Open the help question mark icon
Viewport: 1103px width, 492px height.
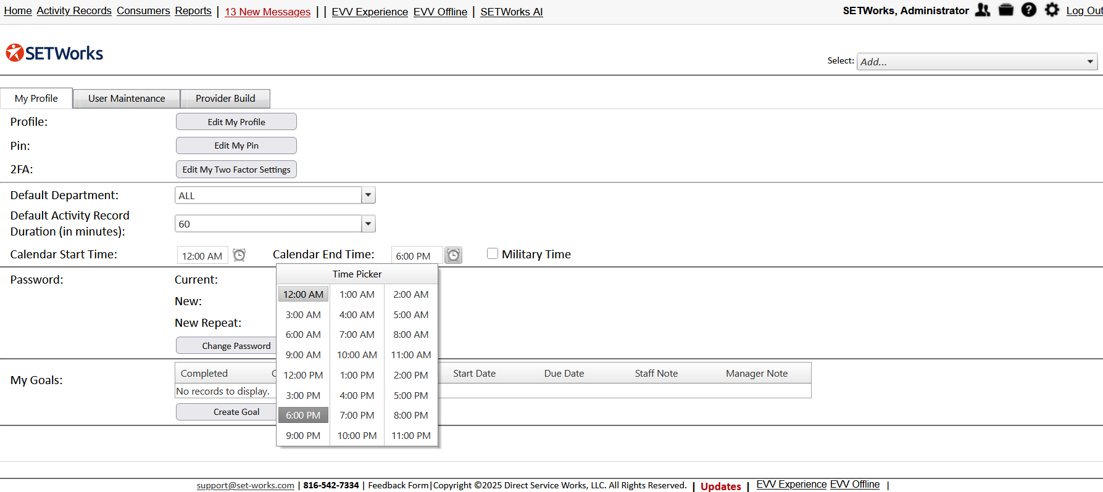pyautogui.click(x=1029, y=10)
